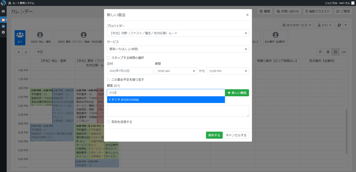Click the orange calendar icon in sidebar
The height and width of the screenshot is (172, 356).
click(3, 20)
